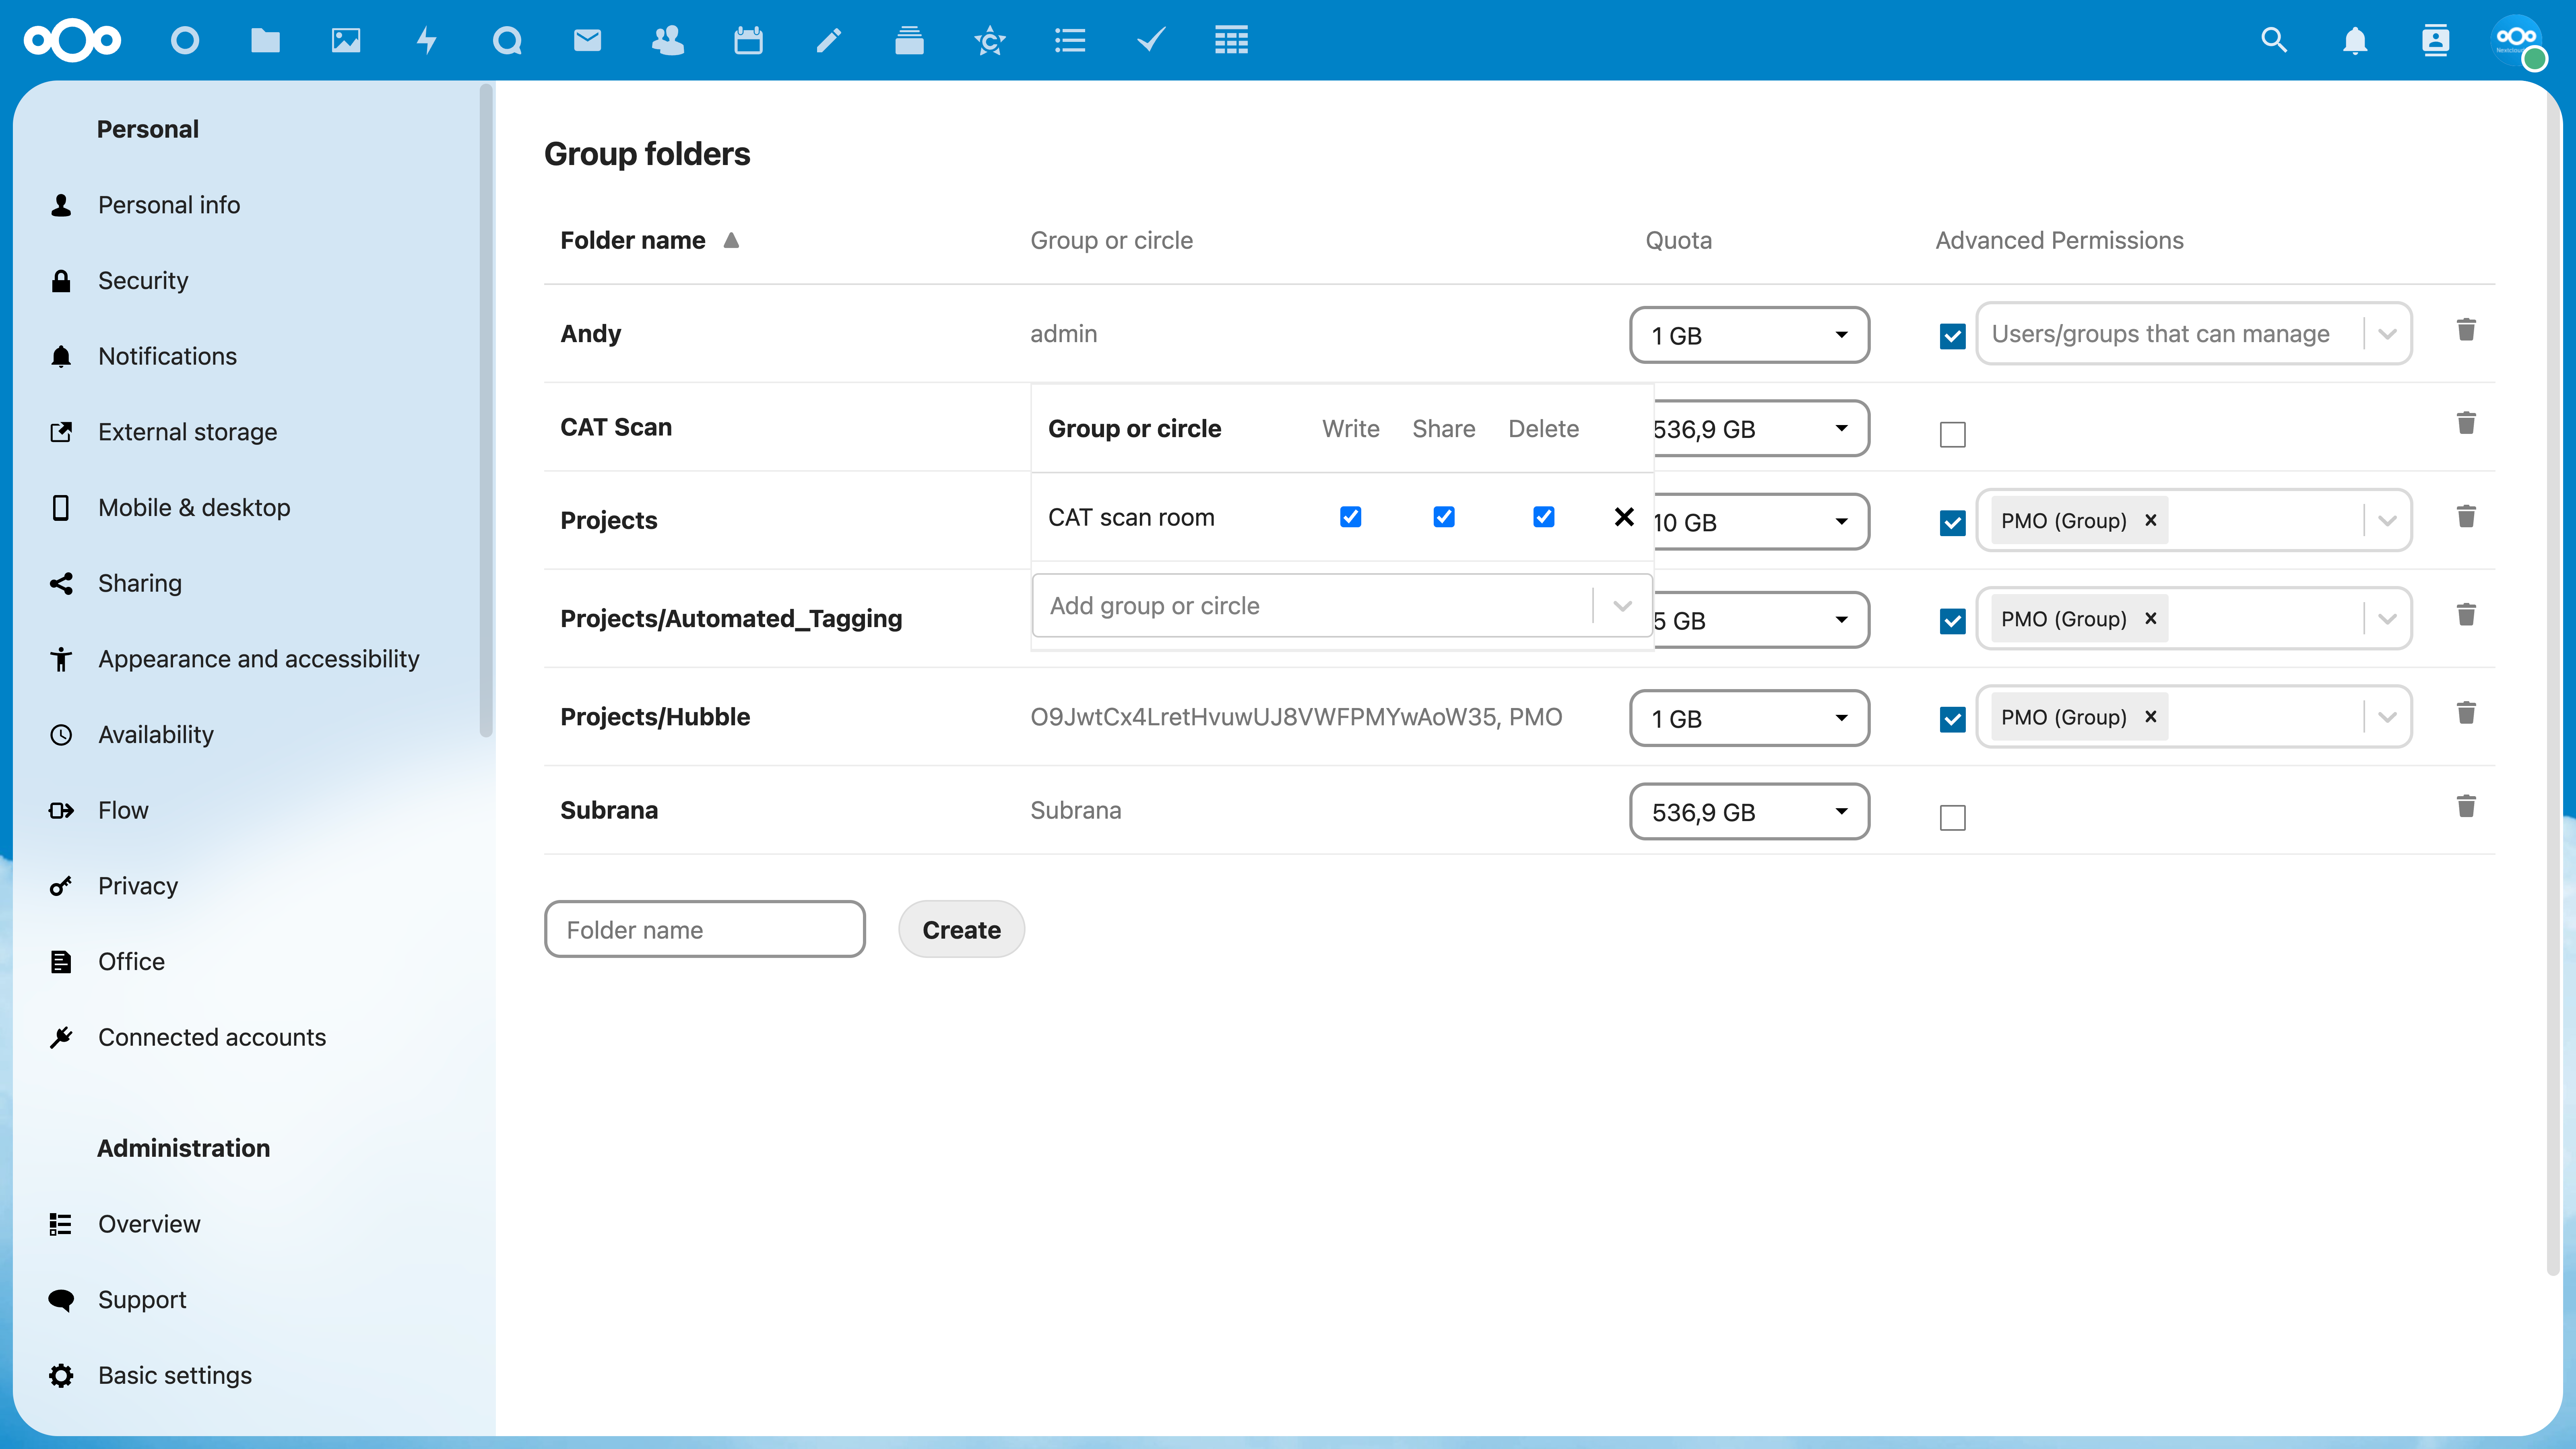Click the sidebar scrollbar
The image size is (2576, 1449).
point(486,410)
